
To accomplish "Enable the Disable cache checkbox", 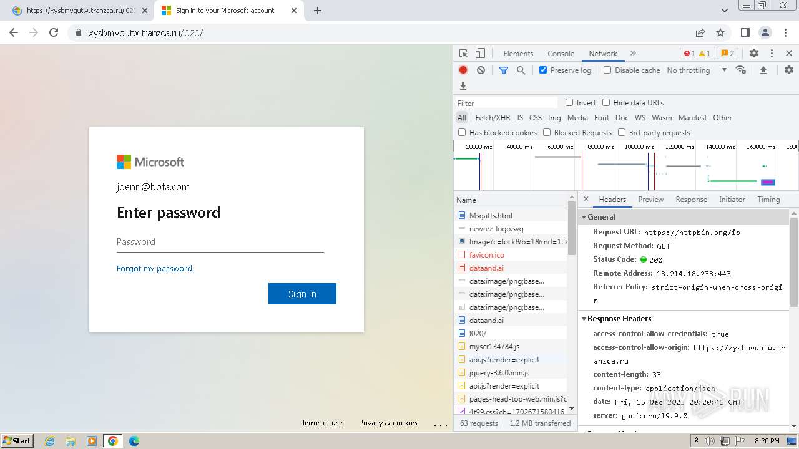I will tap(607, 70).
